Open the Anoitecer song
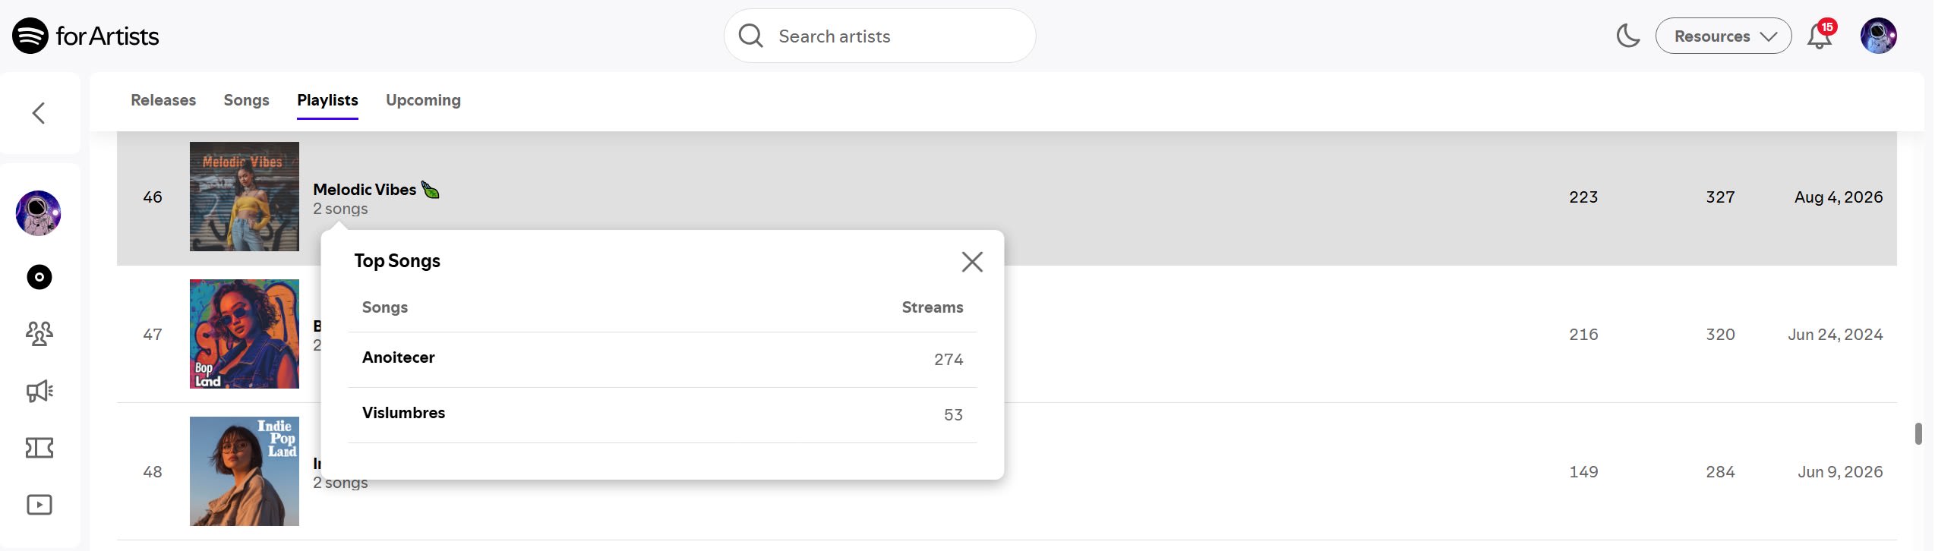This screenshot has width=1935, height=551. (x=398, y=357)
